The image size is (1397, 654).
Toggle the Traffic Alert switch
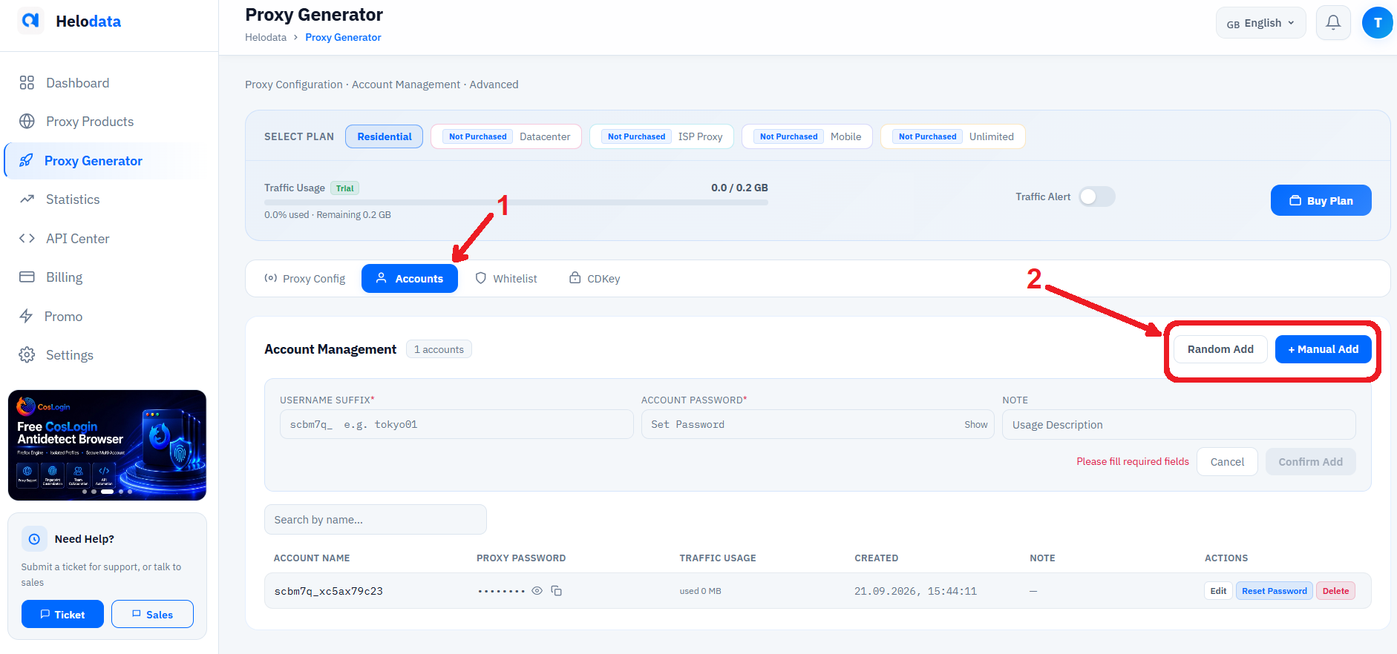[1096, 196]
